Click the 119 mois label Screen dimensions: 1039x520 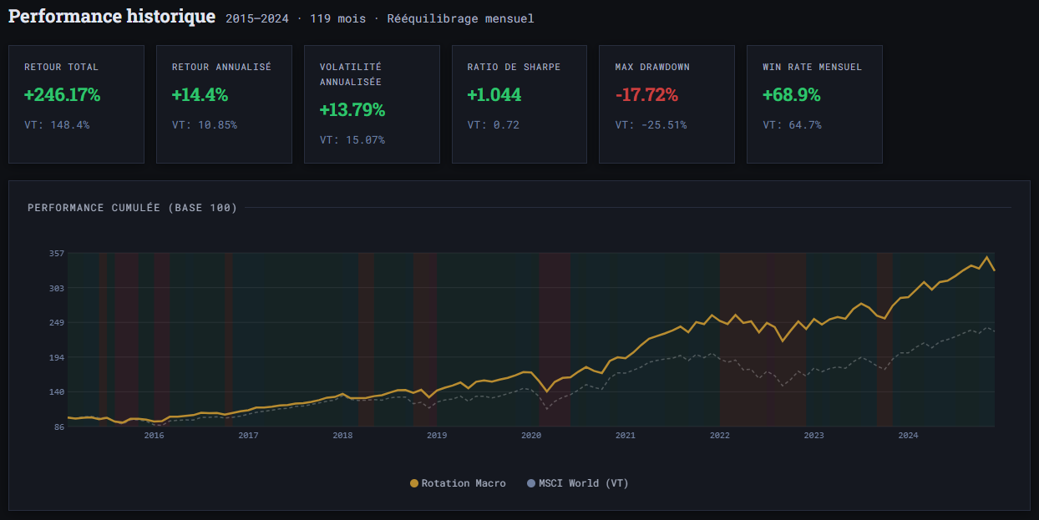point(337,18)
